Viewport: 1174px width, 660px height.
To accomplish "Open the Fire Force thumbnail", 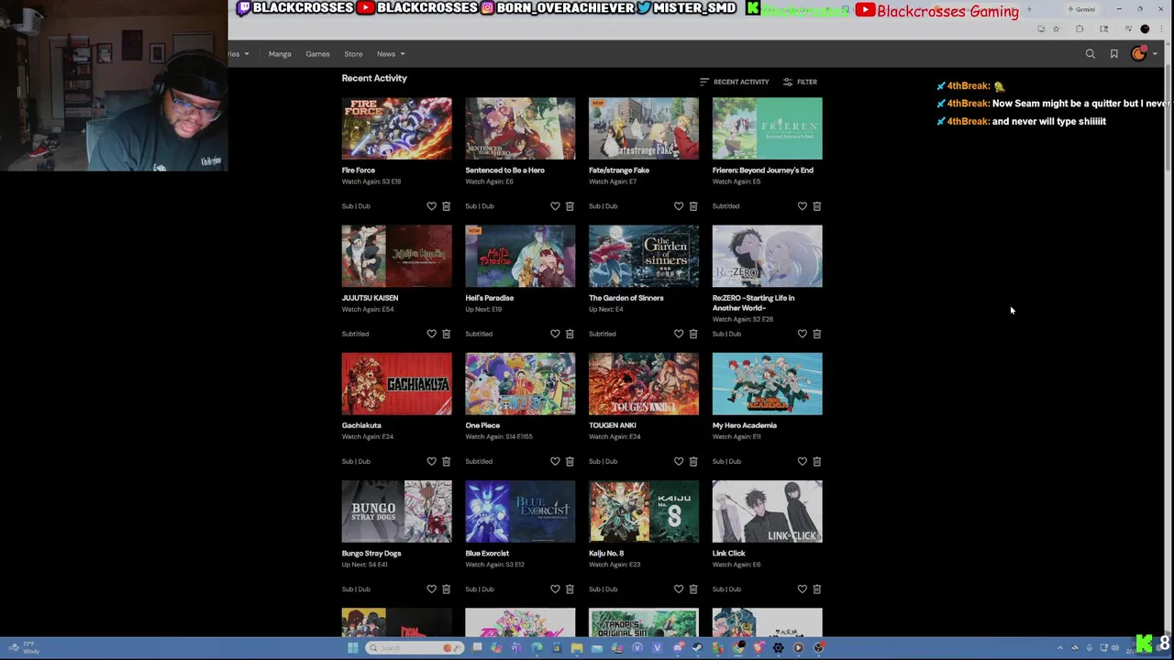I will pyautogui.click(x=396, y=128).
